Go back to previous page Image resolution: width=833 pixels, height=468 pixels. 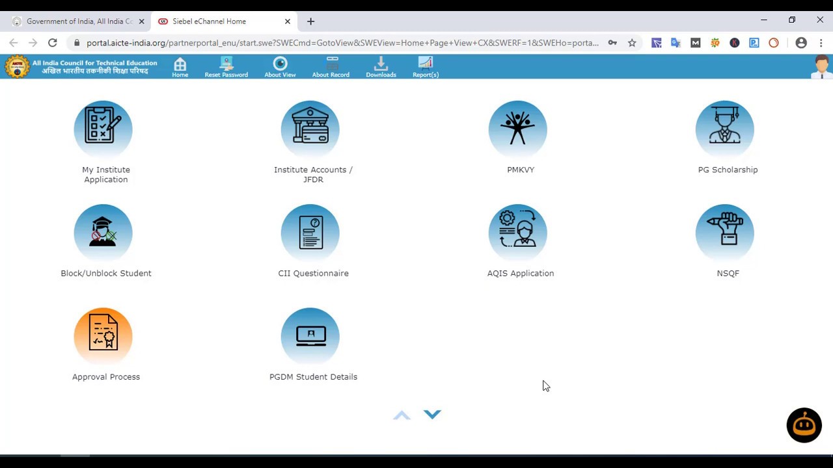pyautogui.click(x=14, y=43)
